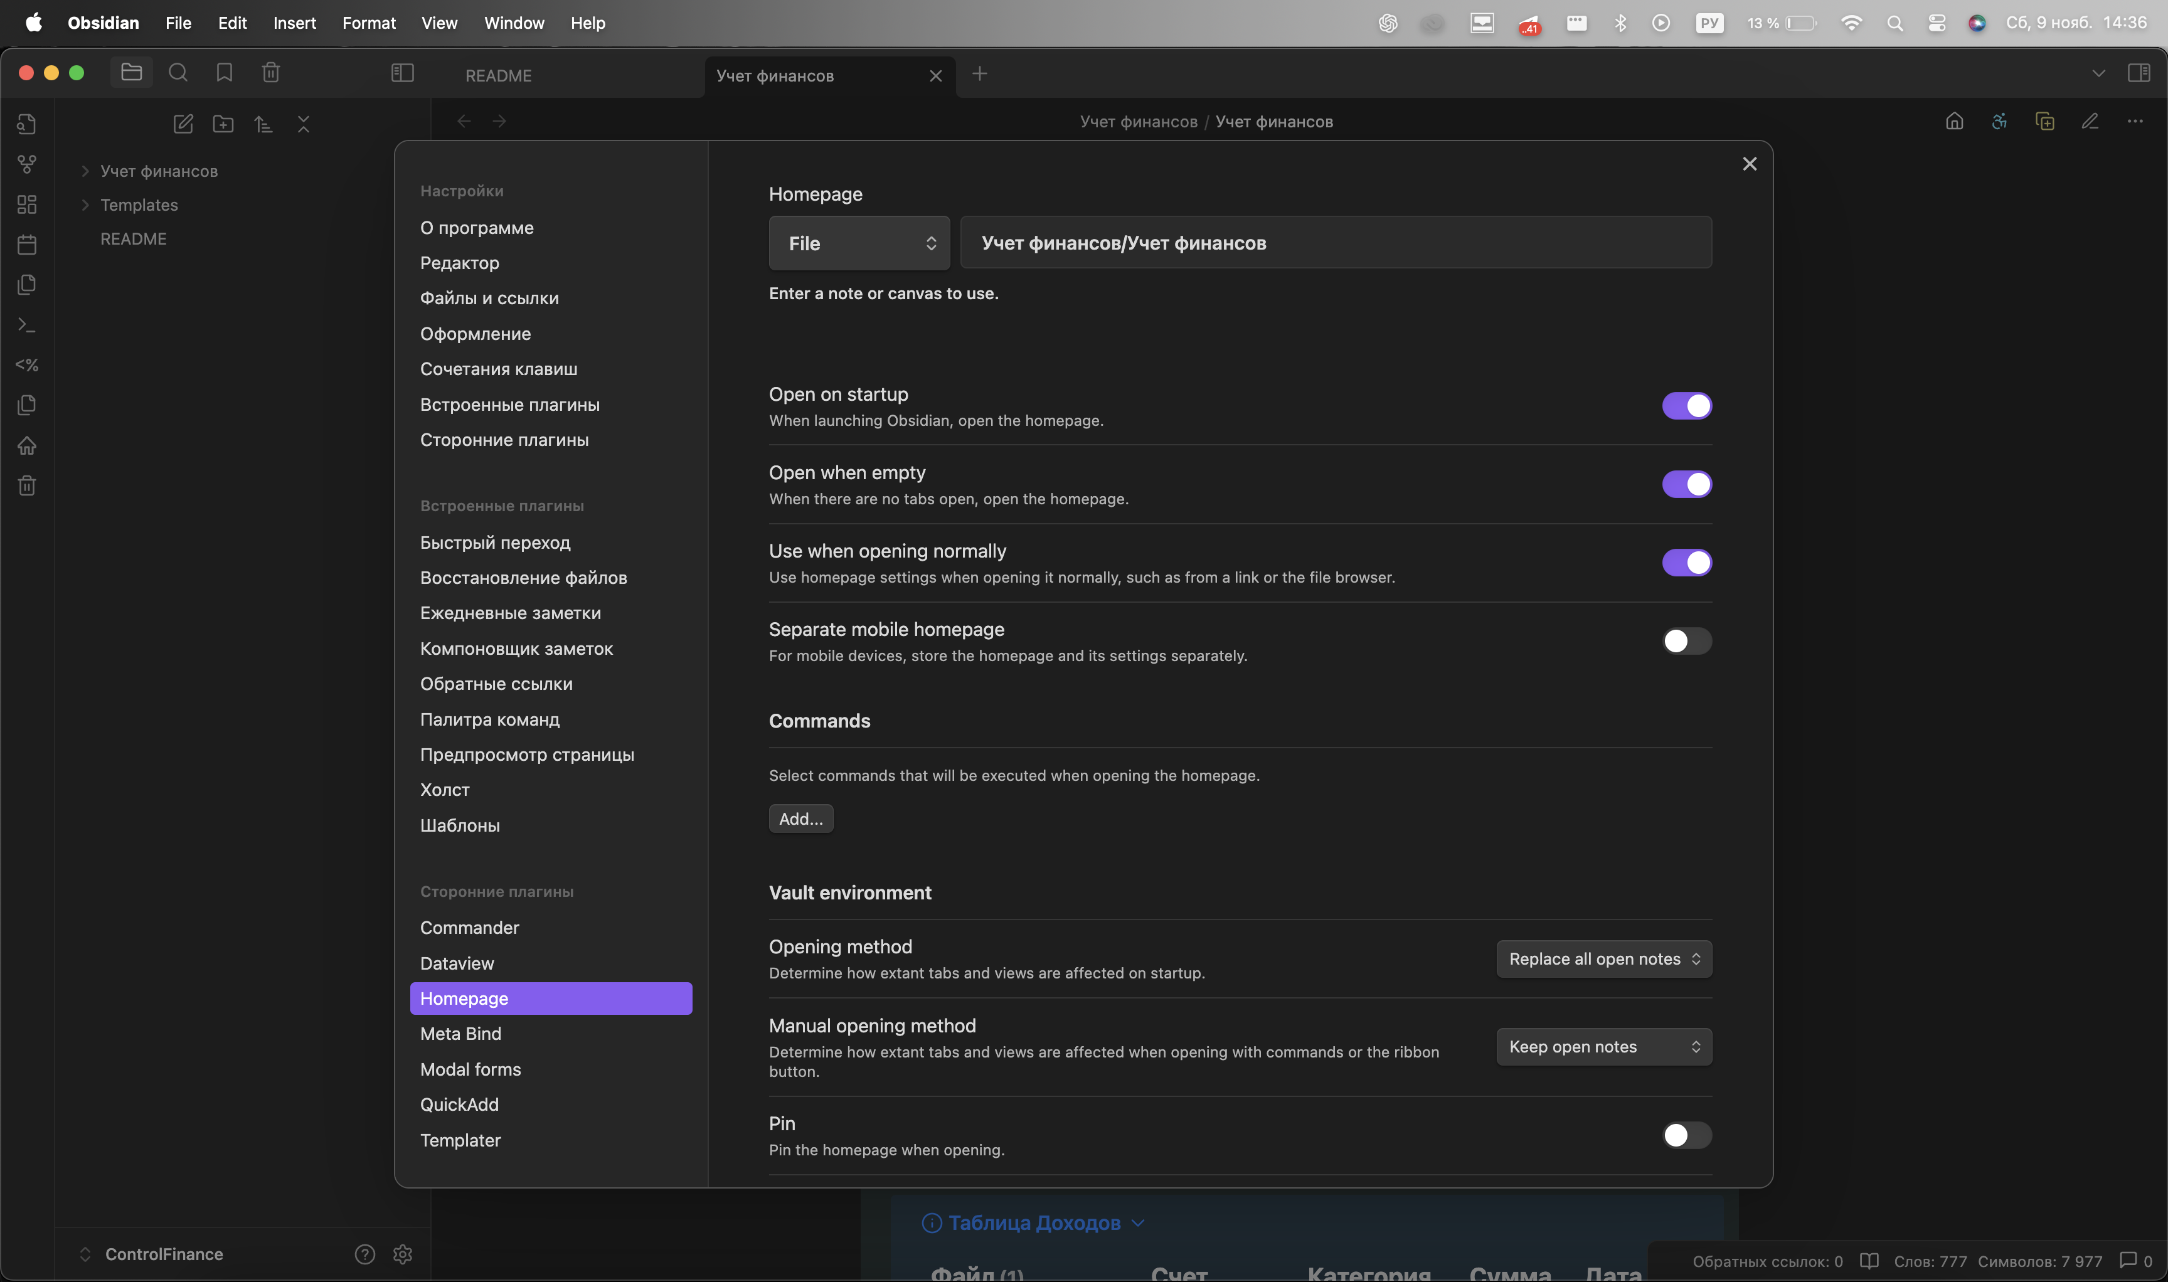
Task: Click the canvas ribbon icon
Action: tap(27, 204)
